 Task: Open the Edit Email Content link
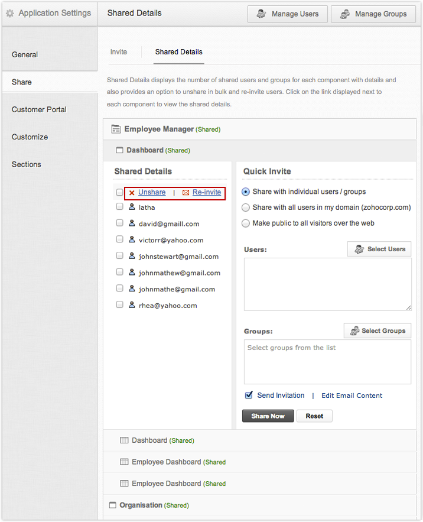[352, 395]
